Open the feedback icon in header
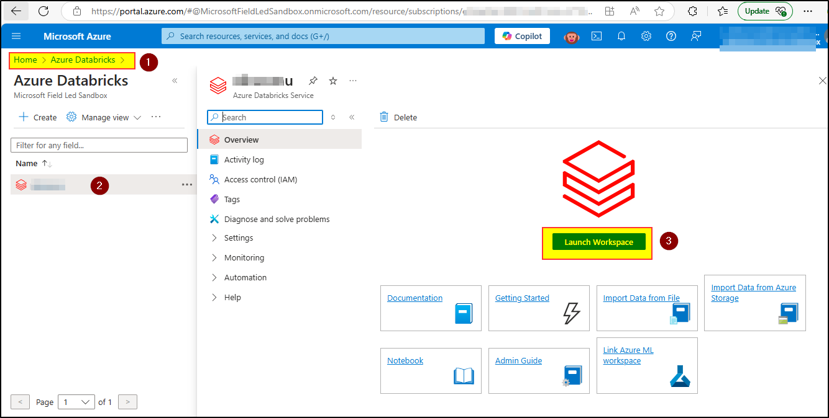The image size is (829, 418). click(x=696, y=36)
